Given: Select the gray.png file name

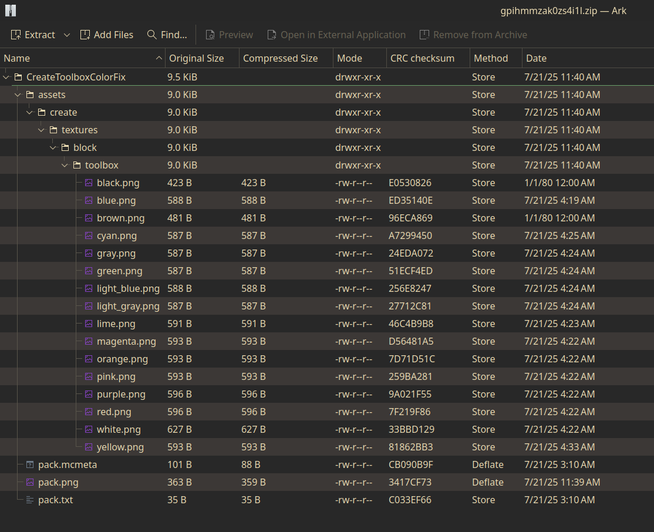Looking at the screenshot, I should [x=116, y=253].
